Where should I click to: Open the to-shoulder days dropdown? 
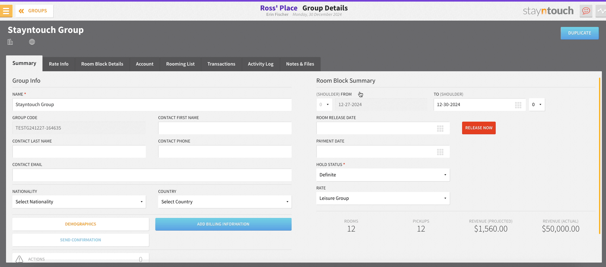[x=537, y=105]
